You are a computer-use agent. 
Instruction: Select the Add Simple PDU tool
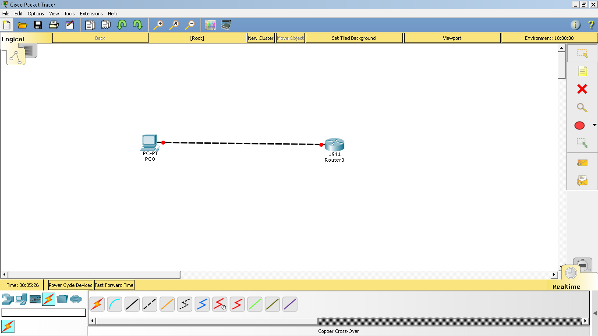581,163
